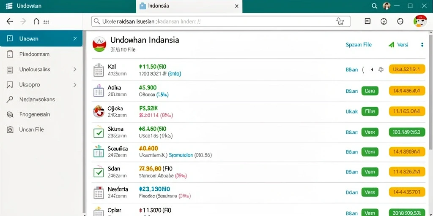Screen dimensions: 433x216
Task: Open the home icon in navigation bar
Action: click(x=36, y=22)
